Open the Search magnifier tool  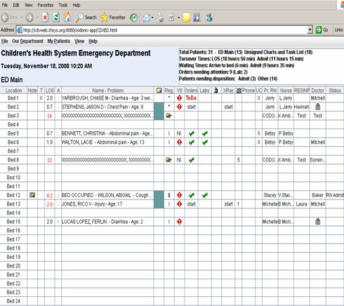[x=86, y=18]
